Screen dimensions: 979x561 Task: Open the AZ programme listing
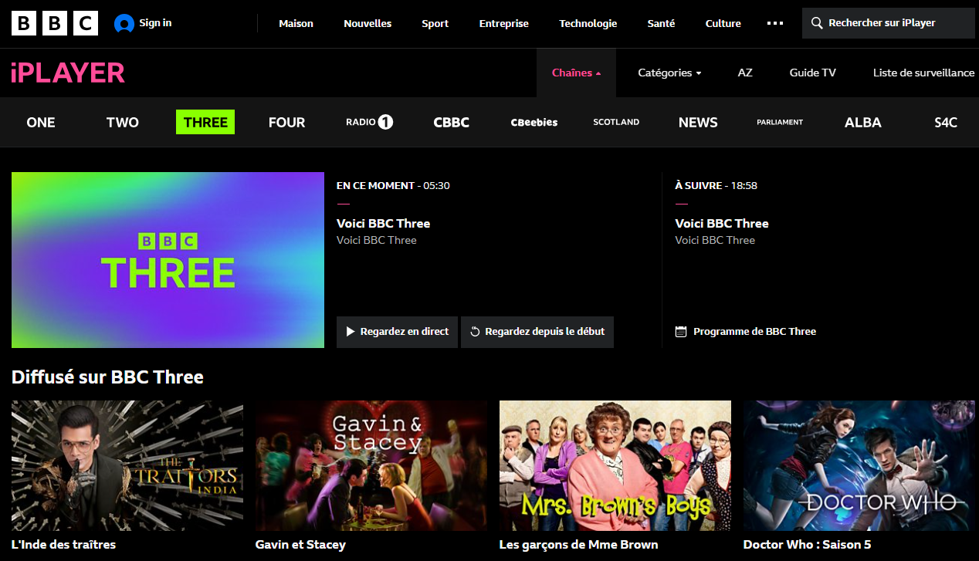point(745,73)
